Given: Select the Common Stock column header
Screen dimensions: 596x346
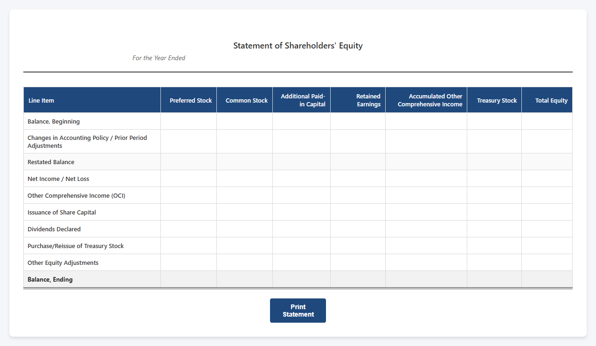Looking at the screenshot, I should click(x=245, y=100).
